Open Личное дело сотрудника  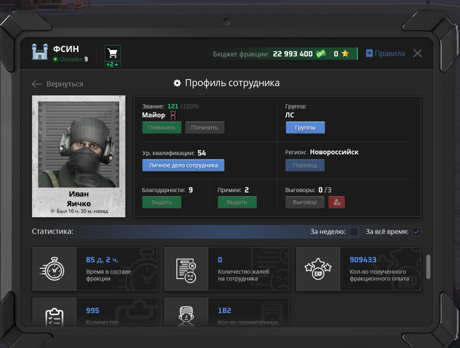(x=183, y=165)
